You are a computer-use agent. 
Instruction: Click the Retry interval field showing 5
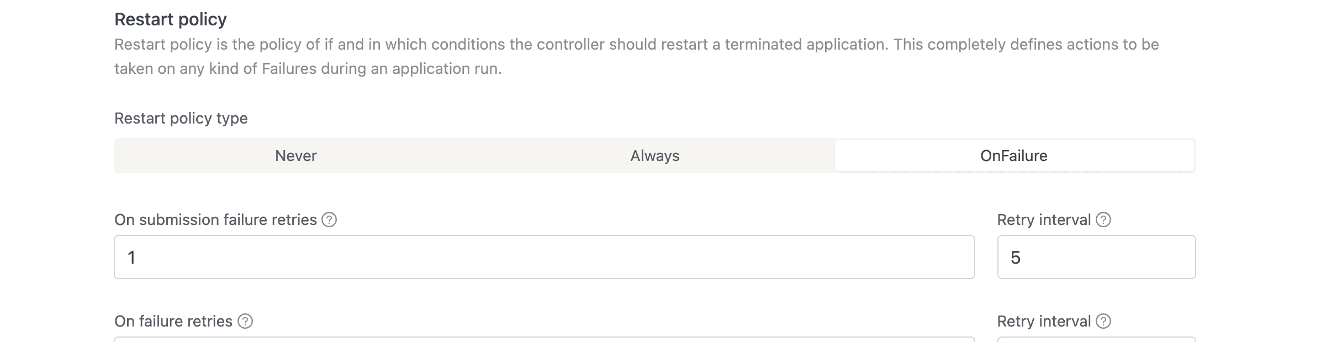(1096, 257)
